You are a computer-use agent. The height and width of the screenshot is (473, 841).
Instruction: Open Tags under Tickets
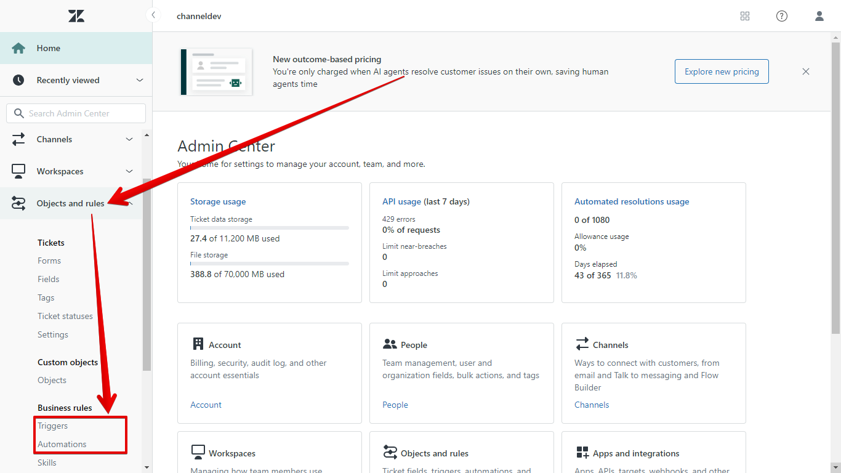[x=46, y=297]
